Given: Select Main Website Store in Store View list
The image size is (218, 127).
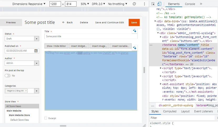Looking at the screenshot, I should click(x=19, y=115).
